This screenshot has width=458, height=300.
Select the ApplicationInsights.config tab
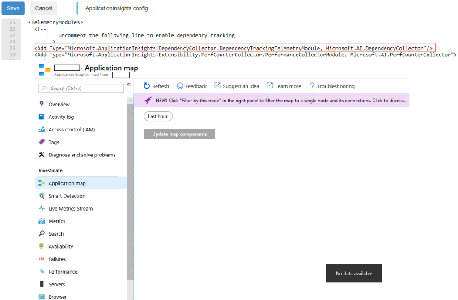[x=116, y=8]
